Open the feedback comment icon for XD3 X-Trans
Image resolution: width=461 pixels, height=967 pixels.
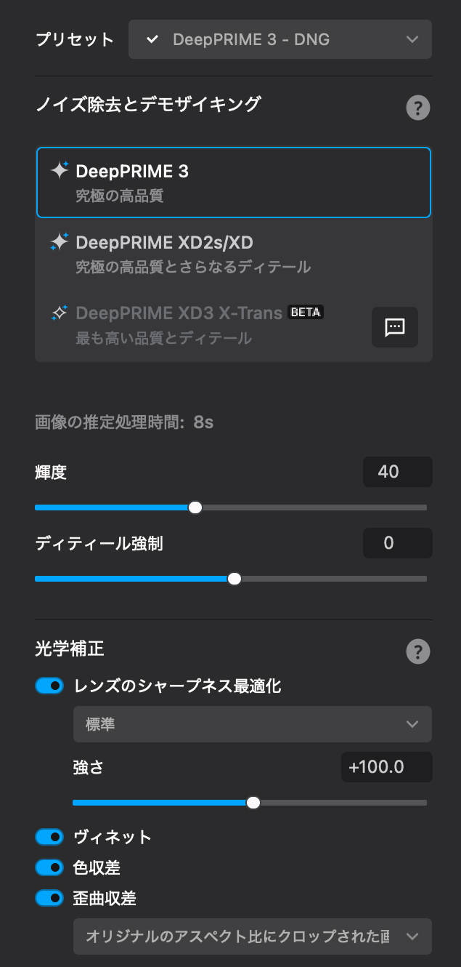[x=394, y=327]
